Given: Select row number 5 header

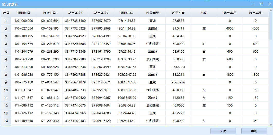Looking at the screenshot, I should point(6,52).
